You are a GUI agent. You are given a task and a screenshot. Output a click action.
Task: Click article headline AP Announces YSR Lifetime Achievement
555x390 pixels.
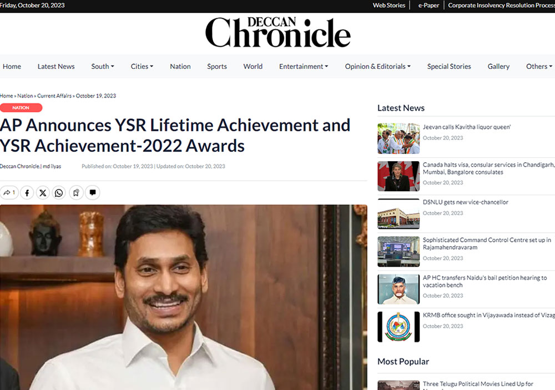[x=175, y=136]
